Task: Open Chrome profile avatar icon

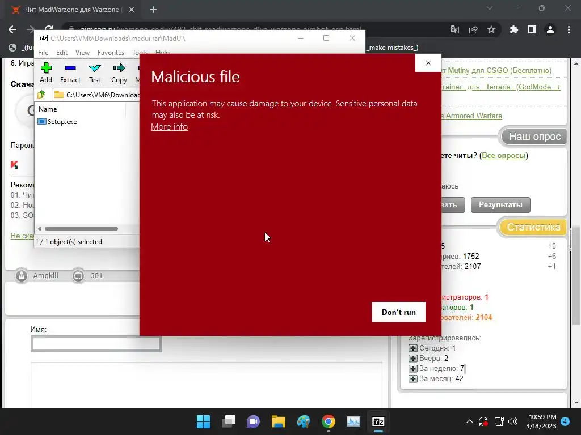Action: coord(550,29)
